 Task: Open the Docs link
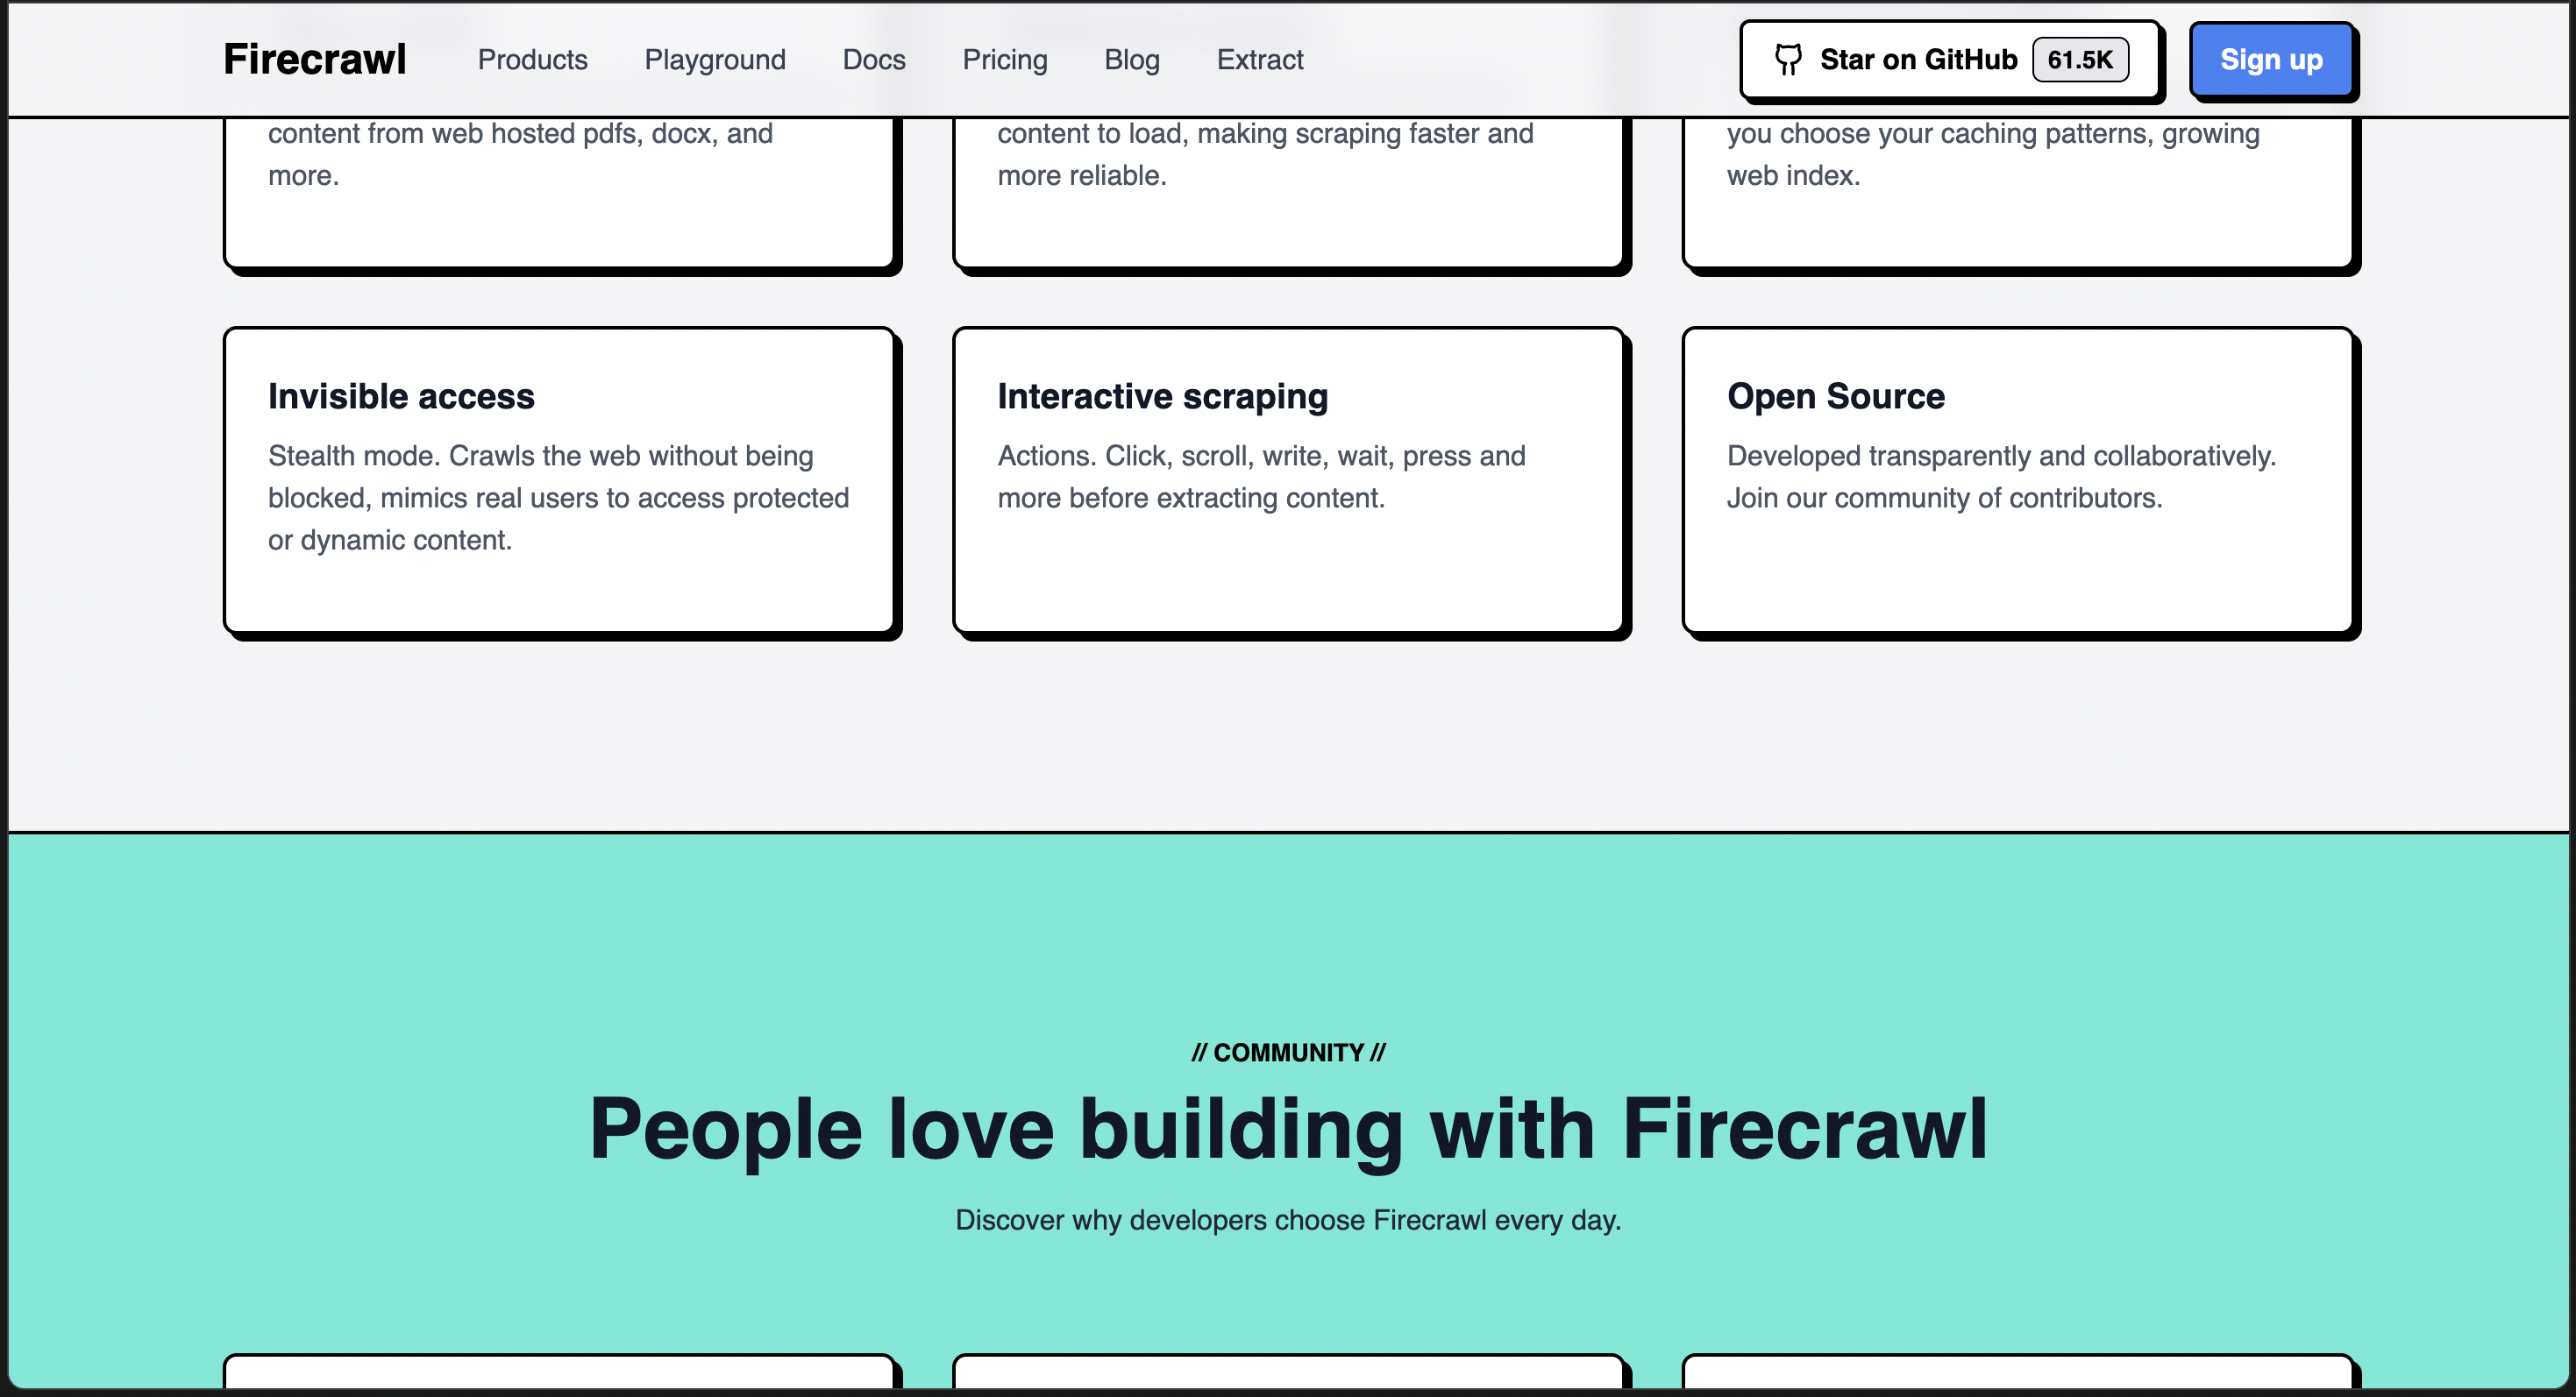click(x=873, y=60)
